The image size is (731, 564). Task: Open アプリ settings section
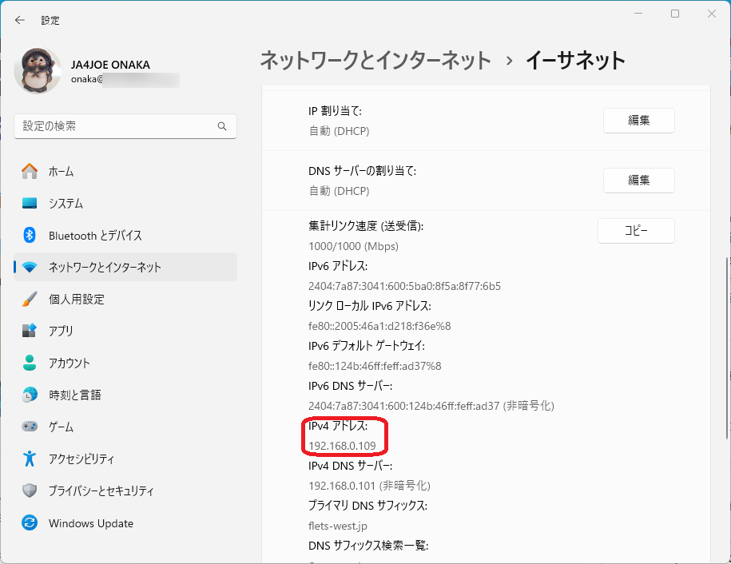pos(125,331)
